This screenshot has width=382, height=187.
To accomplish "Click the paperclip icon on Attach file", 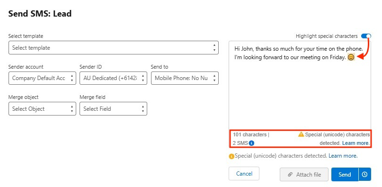I will (290, 175).
